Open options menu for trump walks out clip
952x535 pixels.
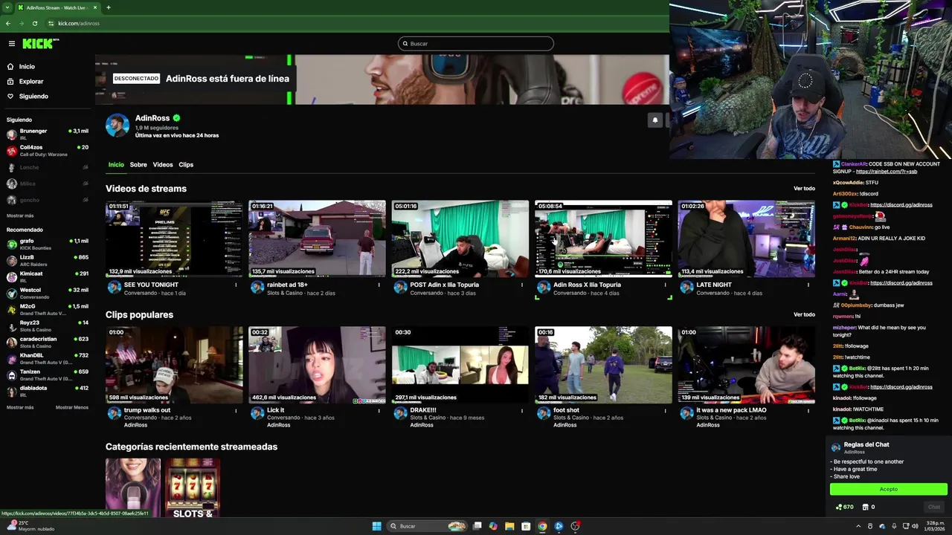(x=237, y=410)
